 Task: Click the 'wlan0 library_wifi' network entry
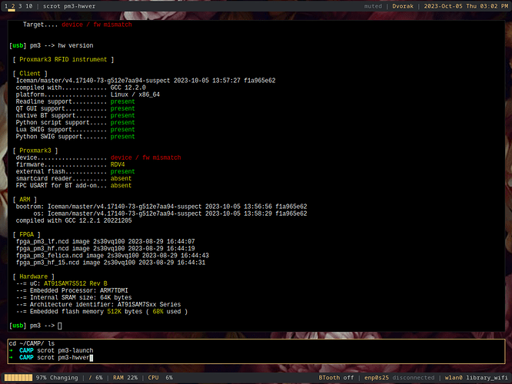(x=476, y=378)
